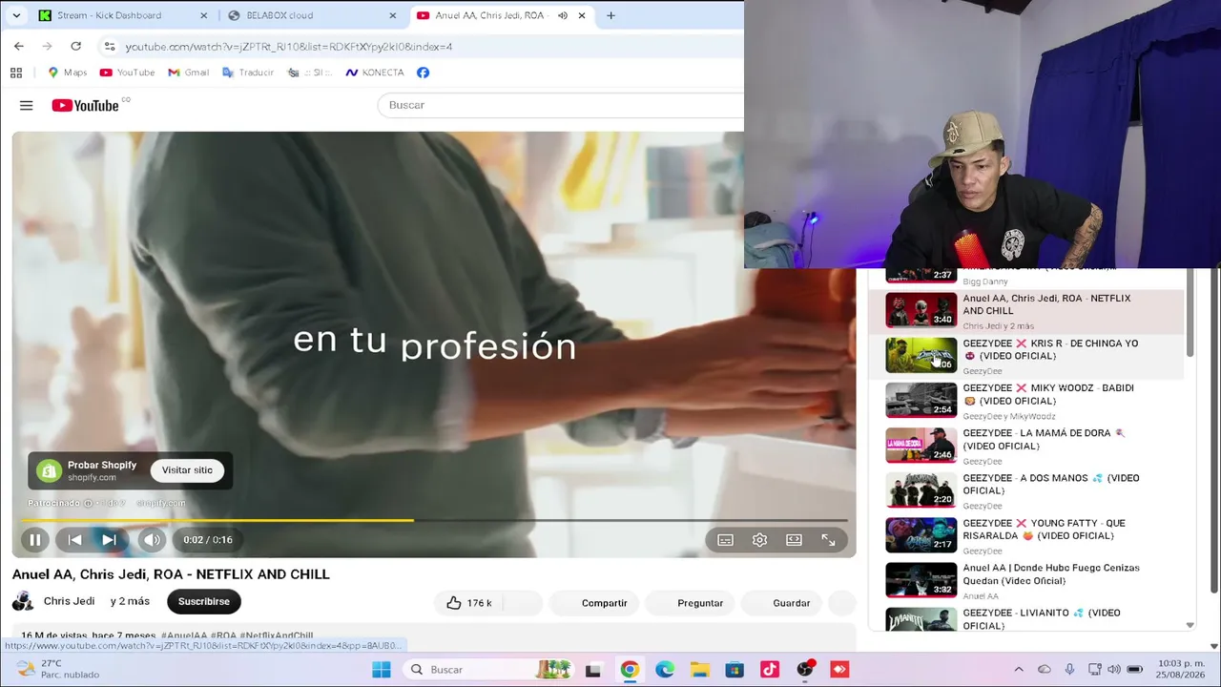The height and width of the screenshot is (687, 1221).
Task: Click the Guardar save button
Action: coord(780,603)
